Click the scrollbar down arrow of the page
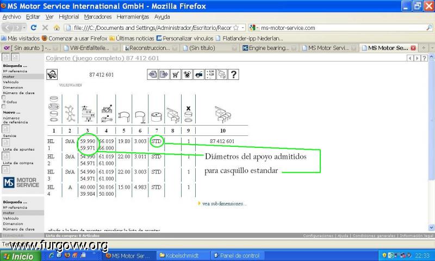The height and width of the screenshot is (261, 435). pos(431,227)
